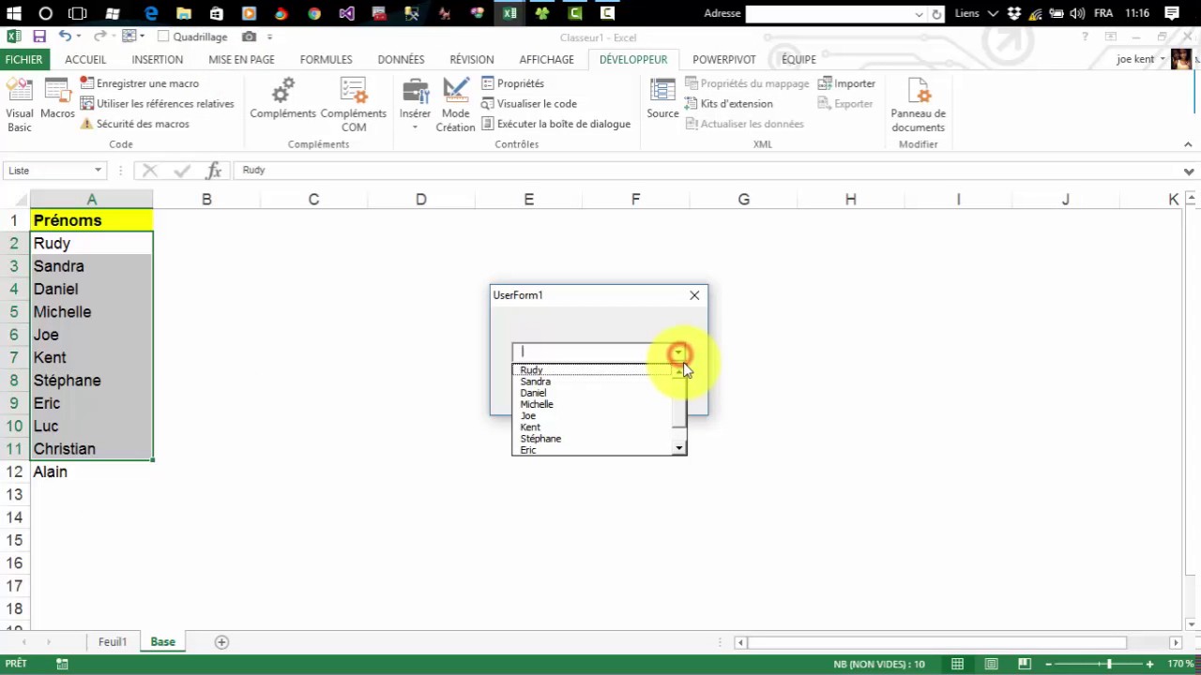Collapse the ribbon with the chevron
The image size is (1201, 675).
[x=1188, y=144]
